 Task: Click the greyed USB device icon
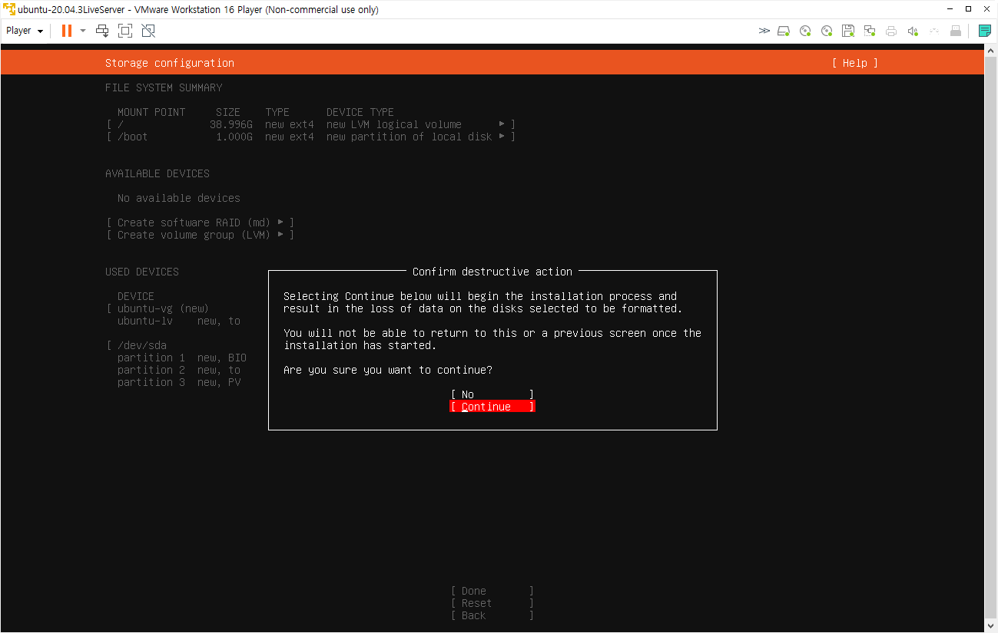point(956,31)
